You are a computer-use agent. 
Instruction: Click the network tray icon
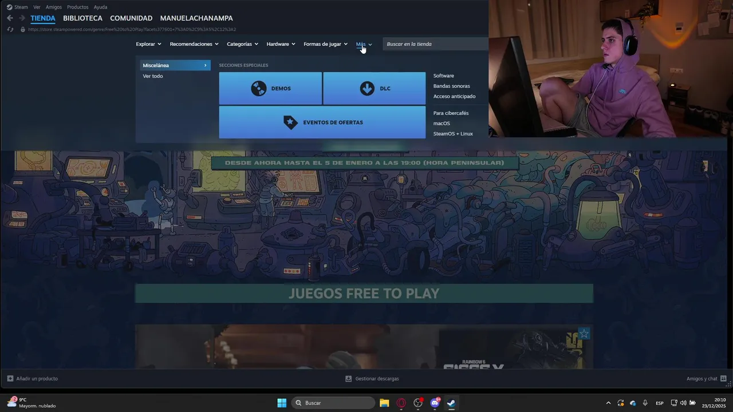click(x=674, y=403)
